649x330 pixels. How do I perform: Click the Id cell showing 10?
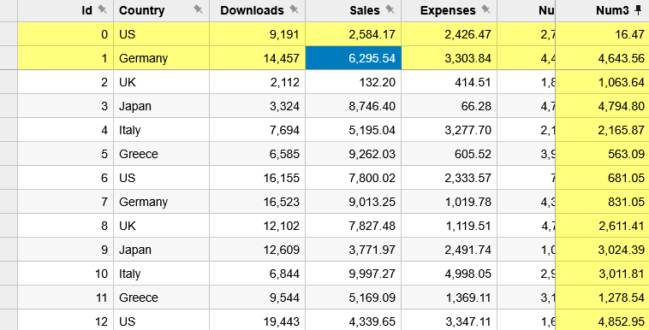point(65,274)
